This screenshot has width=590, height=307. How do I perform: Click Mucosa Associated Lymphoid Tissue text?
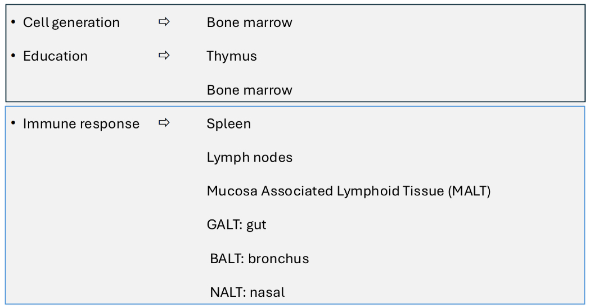point(325,191)
